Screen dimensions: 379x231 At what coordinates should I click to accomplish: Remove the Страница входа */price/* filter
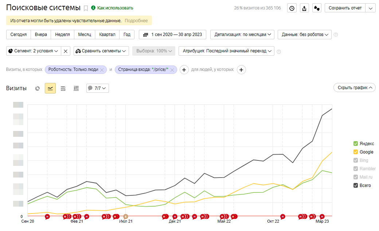coord(172,70)
